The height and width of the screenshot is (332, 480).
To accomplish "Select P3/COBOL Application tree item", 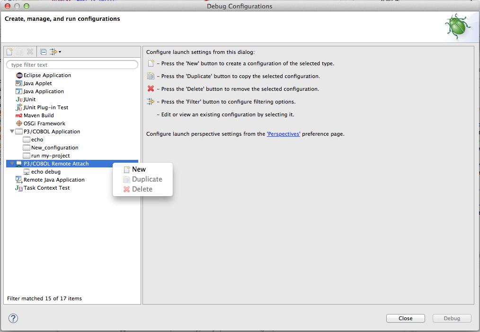I will 52,131.
